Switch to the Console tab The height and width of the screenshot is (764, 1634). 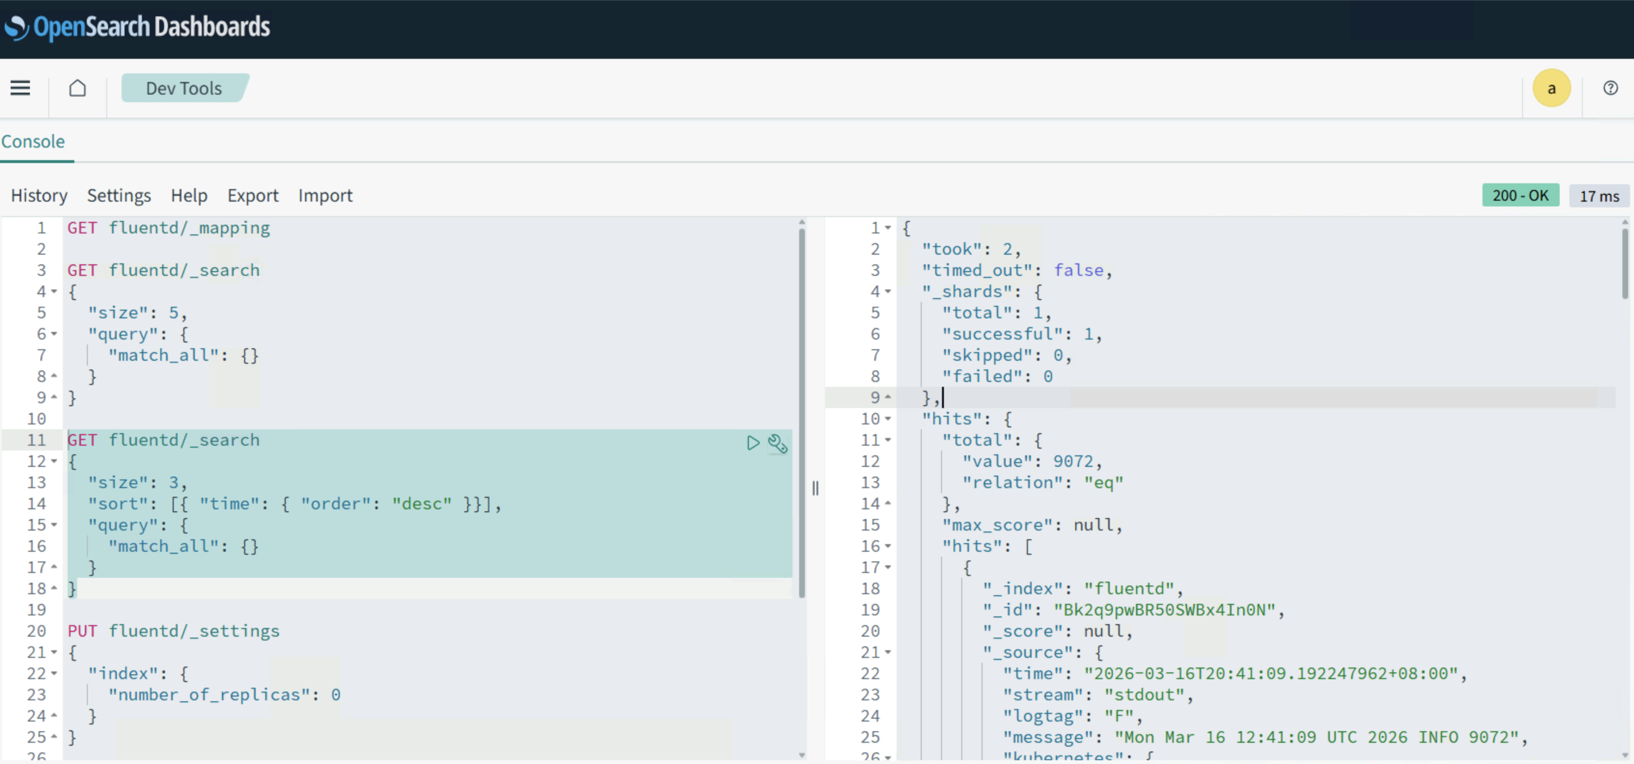click(33, 141)
